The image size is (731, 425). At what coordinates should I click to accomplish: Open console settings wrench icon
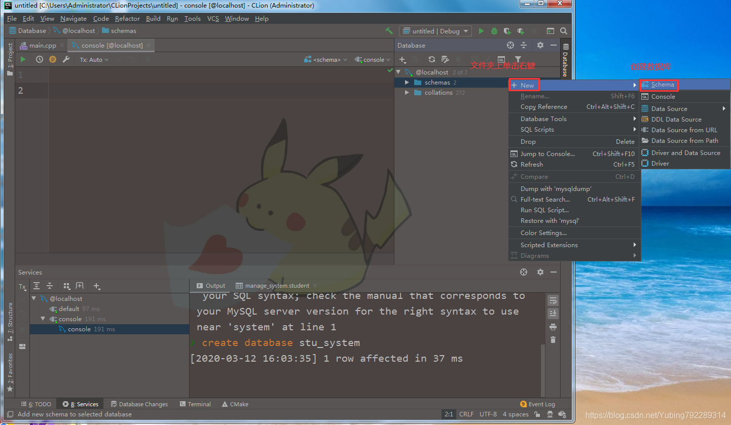[66, 59]
